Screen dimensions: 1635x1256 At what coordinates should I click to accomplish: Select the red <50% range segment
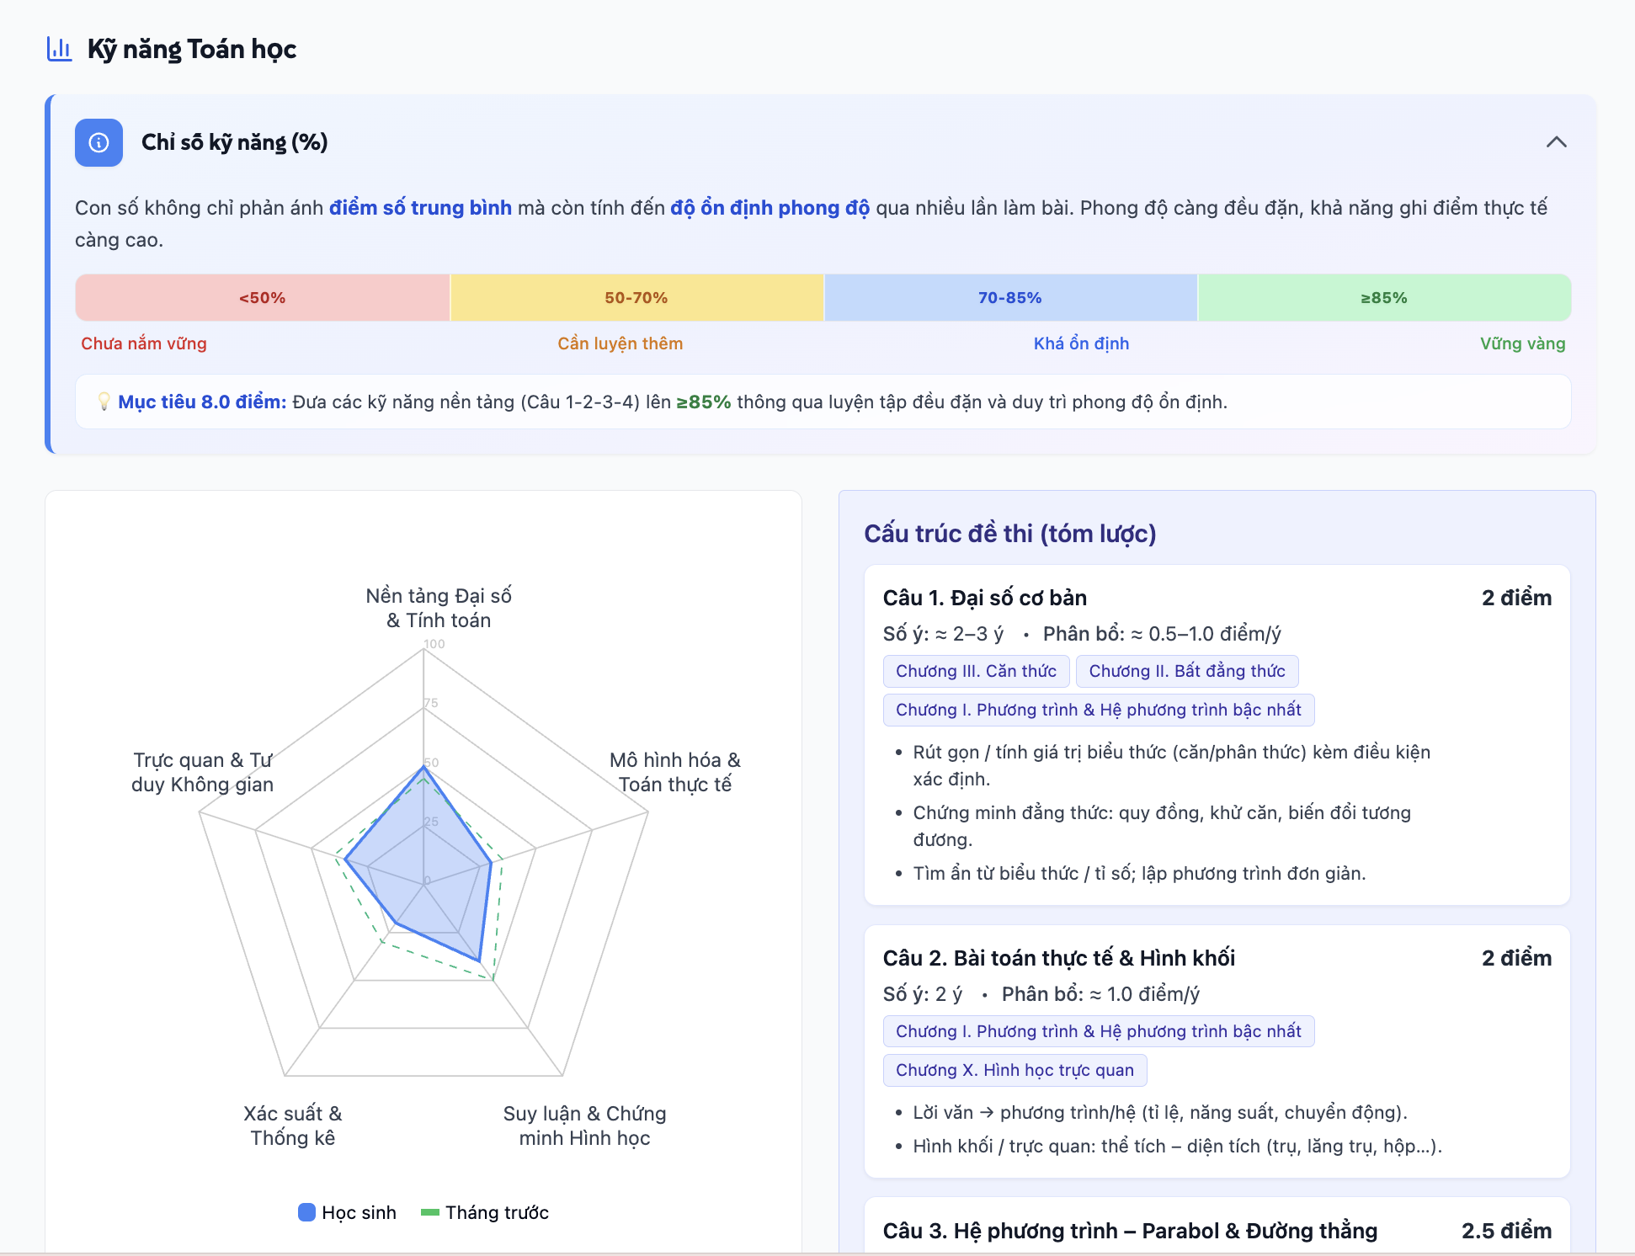coord(263,298)
